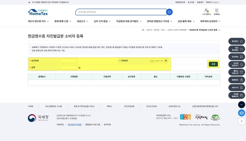This screenshot has width=246, height=141.
Task: Click the green 조회 button
Action: (x=213, y=64)
